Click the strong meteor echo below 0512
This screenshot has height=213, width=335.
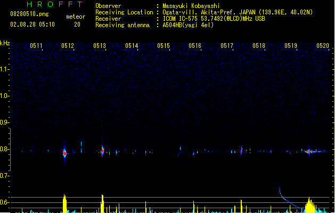coord(65,153)
